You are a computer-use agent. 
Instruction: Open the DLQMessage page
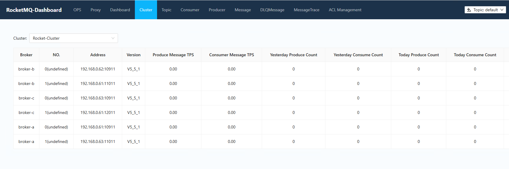(x=272, y=10)
